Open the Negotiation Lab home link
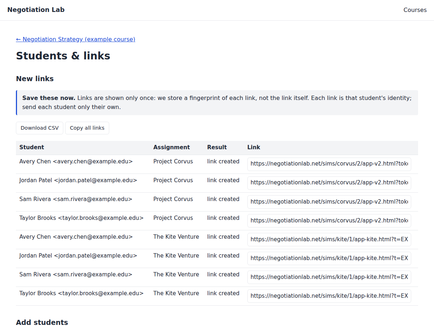This screenshot has height=326, width=434. click(36, 10)
